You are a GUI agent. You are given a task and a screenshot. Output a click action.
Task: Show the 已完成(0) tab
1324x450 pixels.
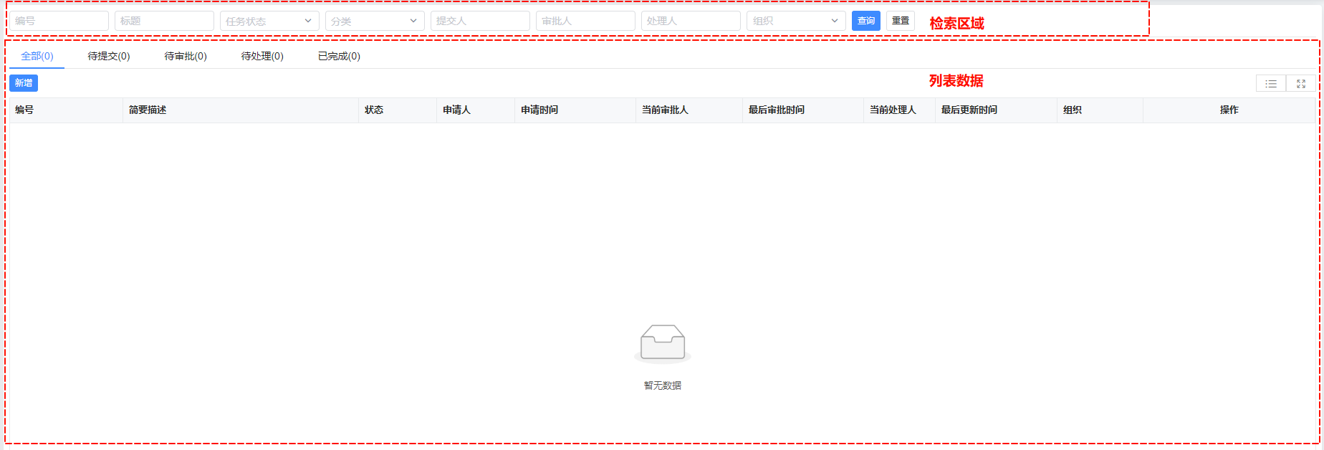coord(339,56)
